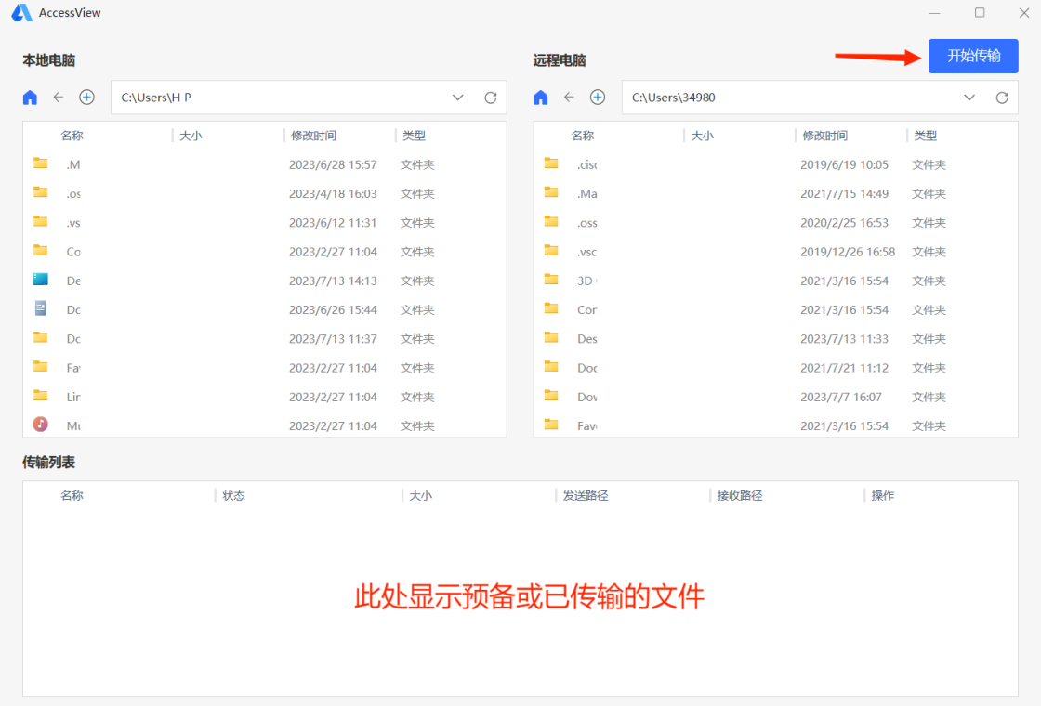Select local document folder dated 2023/6/26
Screen dimensions: 1041x706
click(x=265, y=310)
